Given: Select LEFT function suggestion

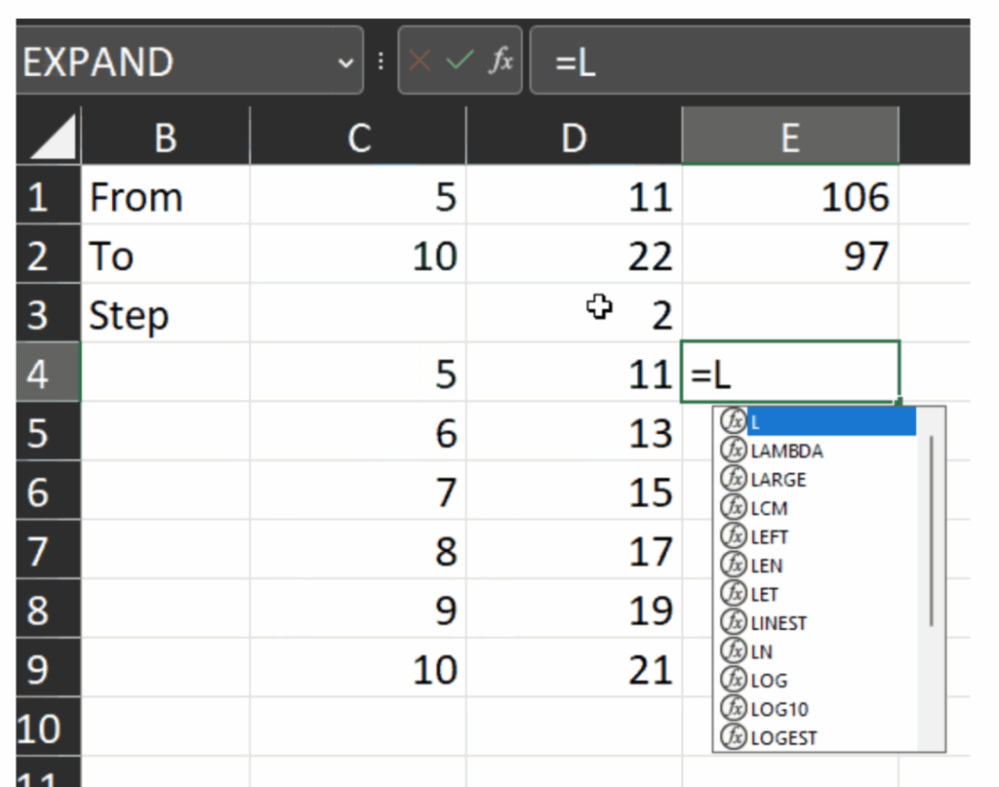Looking at the screenshot, I should click(x=769, y=536).
